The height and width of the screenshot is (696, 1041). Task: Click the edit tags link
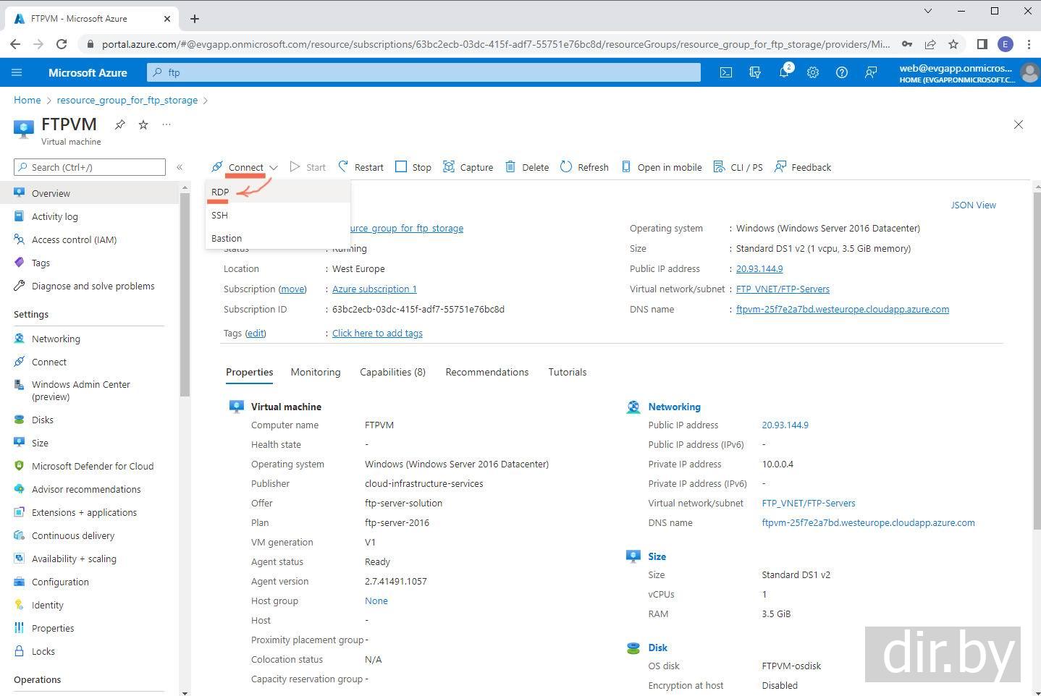pyautogui.click(x=256, y=333)
